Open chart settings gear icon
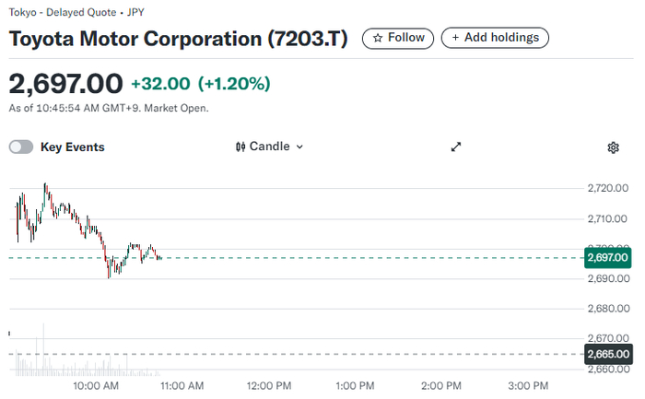645x399 pixels. pos(614,147)
